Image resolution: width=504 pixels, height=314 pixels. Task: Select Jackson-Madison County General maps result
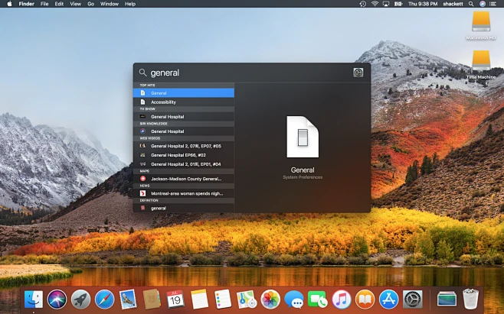tap(184, 179)
